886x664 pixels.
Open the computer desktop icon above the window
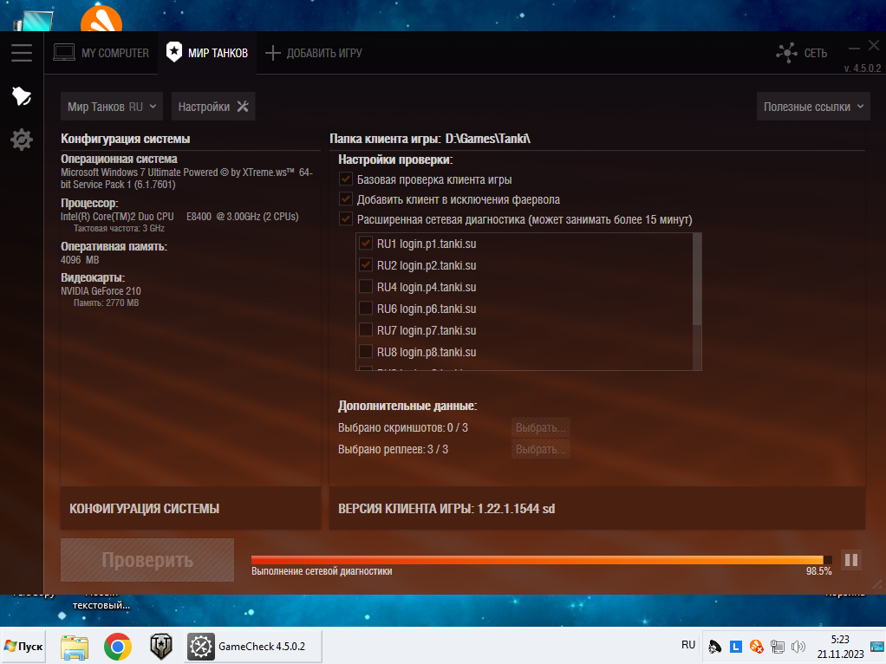[33, 22]
